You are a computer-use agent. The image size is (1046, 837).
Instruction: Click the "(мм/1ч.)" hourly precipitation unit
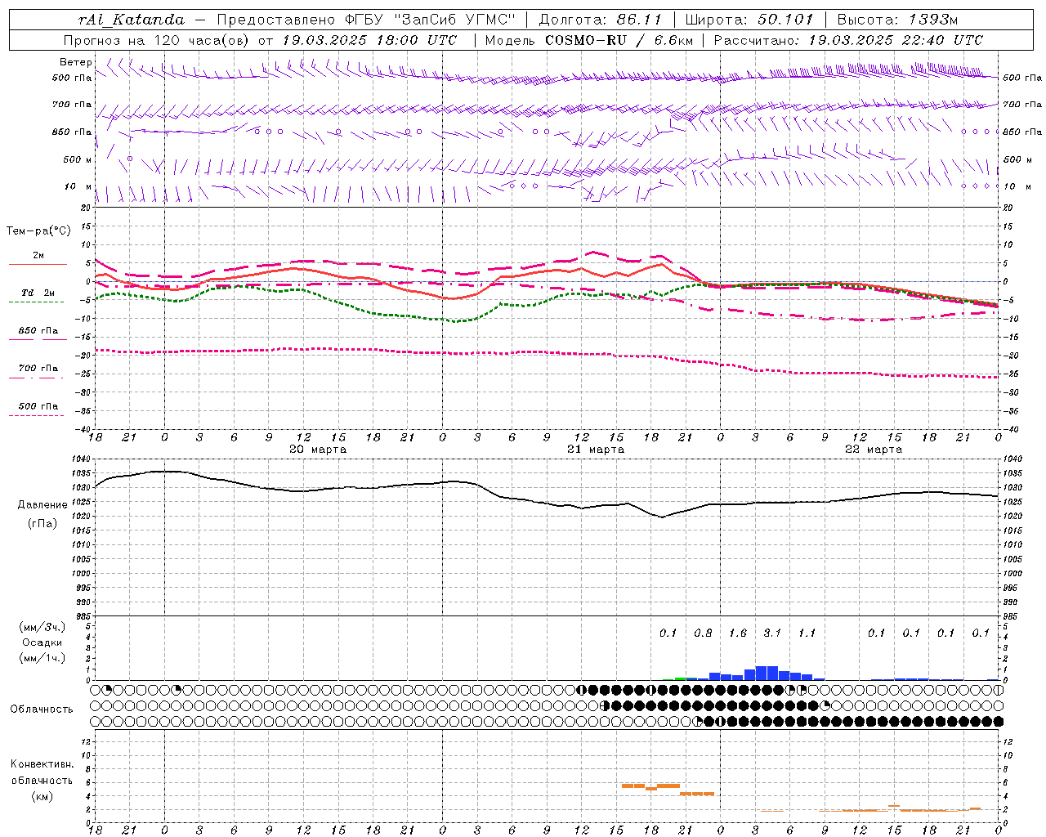pyautogui.click(x=42, y=658)
